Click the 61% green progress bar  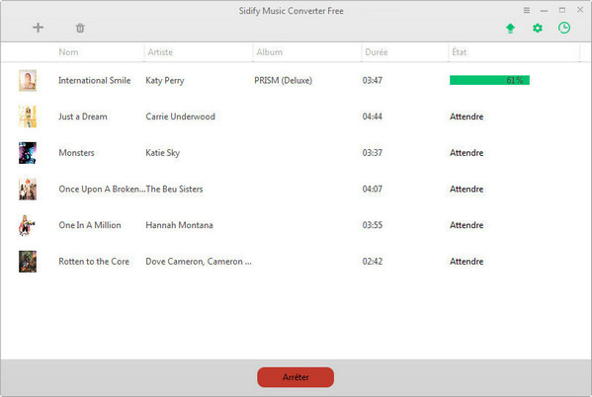(489, 80)
